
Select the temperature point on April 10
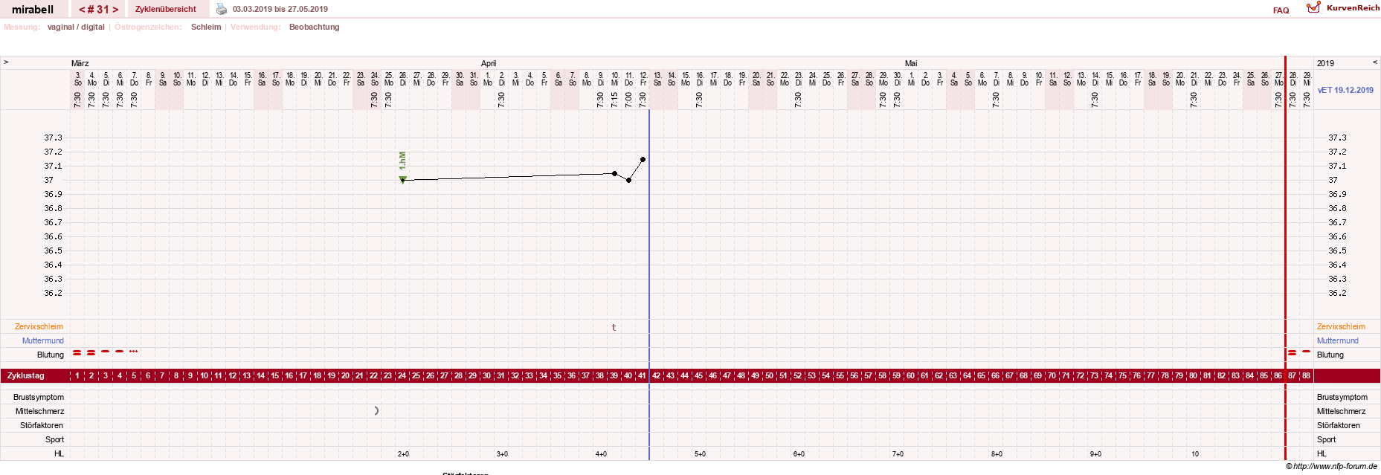click(x=614, y=173)
